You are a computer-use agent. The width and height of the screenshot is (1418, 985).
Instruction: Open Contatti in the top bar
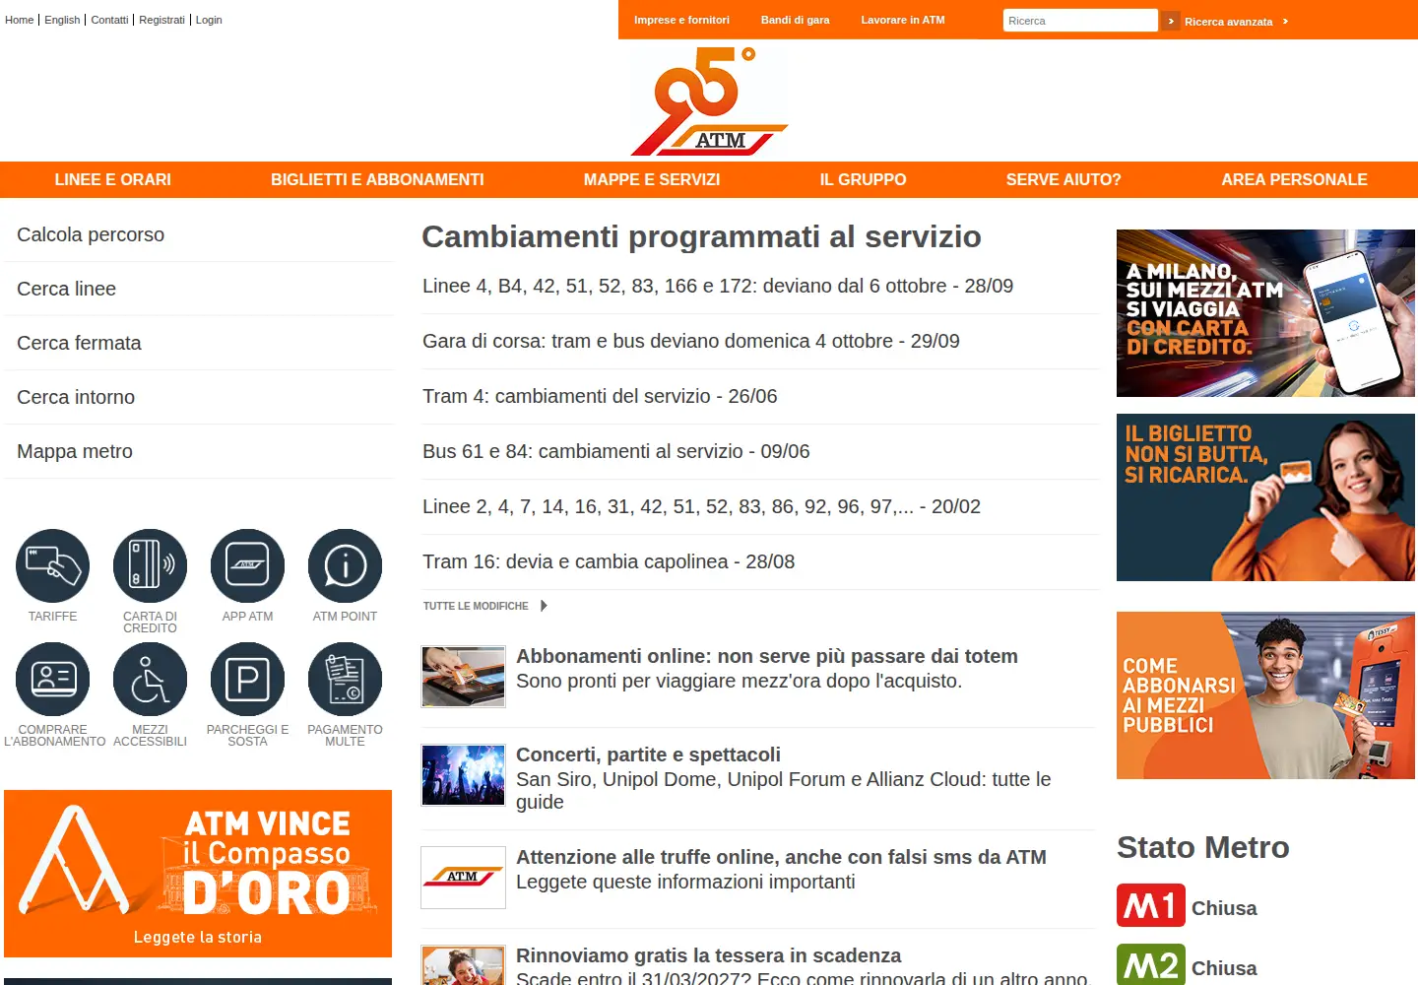pos(109,20)
